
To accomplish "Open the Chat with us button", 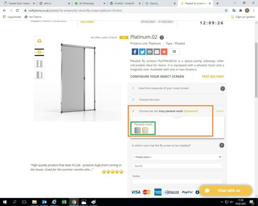I will coord(226,191).
